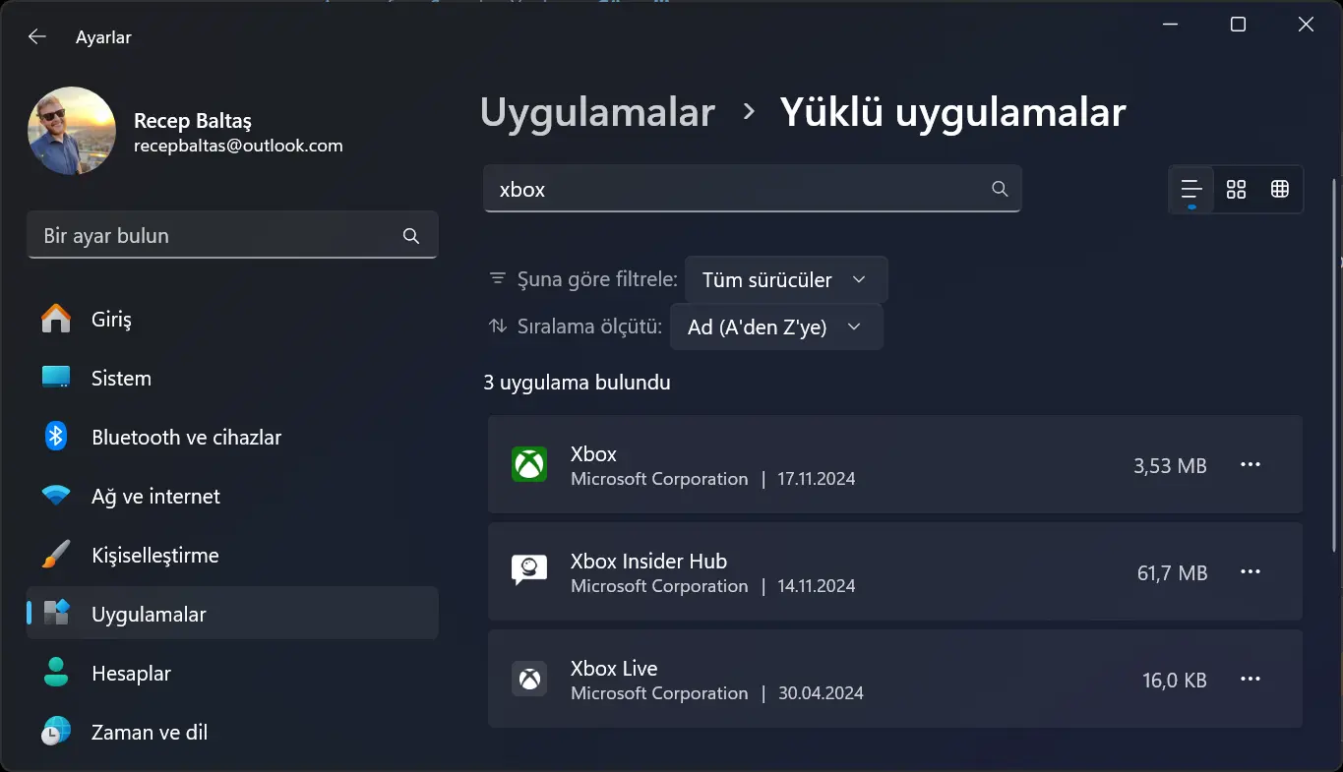Click the Giriş home icon
The image size is (1343, 772).
pyautogui.click(x=56, y=319)
